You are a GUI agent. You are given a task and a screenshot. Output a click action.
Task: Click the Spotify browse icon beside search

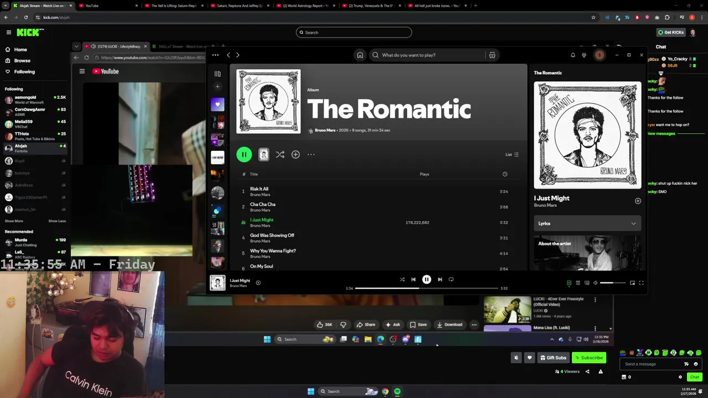492,55
